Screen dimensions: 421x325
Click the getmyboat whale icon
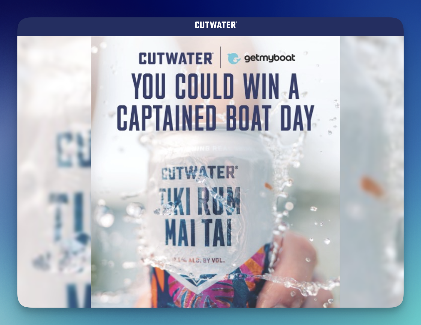pyautogui.click(x=234, y=58)
